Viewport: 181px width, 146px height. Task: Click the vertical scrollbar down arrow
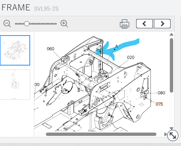pos(171,129)
